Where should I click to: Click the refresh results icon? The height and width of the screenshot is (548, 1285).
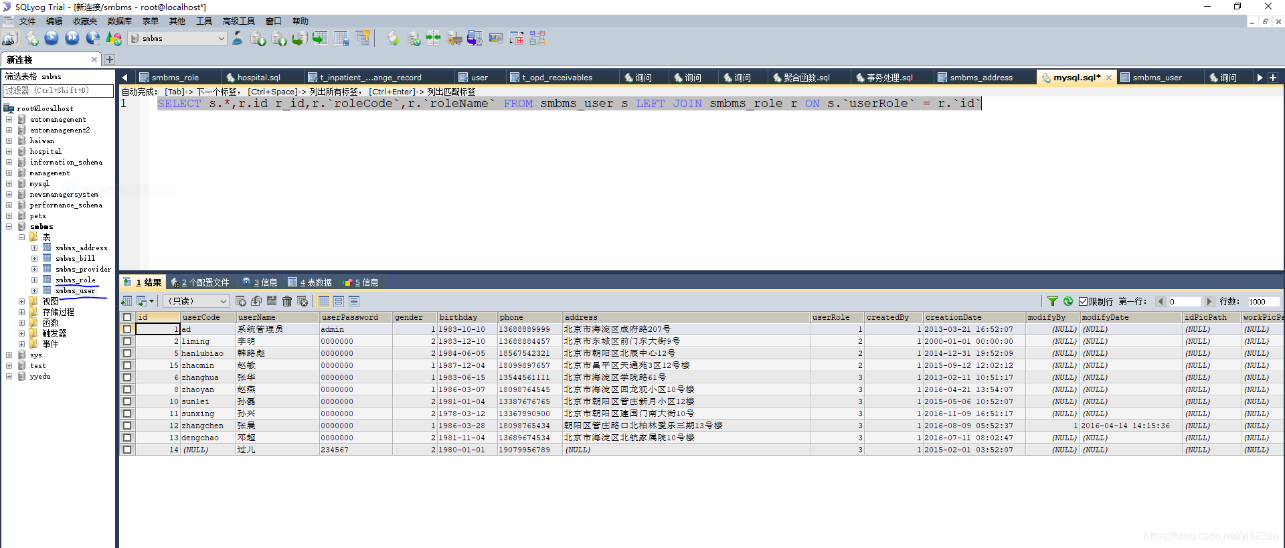pyautogui.click(x=1068, y=301)
